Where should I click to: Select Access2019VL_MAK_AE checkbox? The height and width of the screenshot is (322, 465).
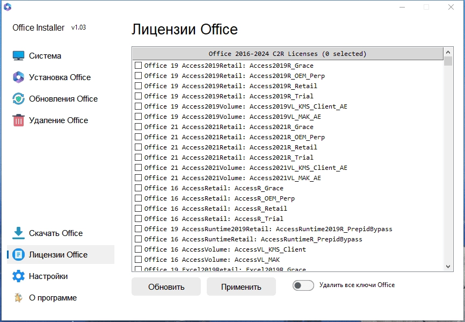tap(138, 116)
